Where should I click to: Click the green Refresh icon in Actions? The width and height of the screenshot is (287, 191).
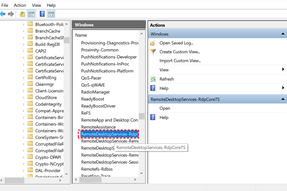[153, 79]
